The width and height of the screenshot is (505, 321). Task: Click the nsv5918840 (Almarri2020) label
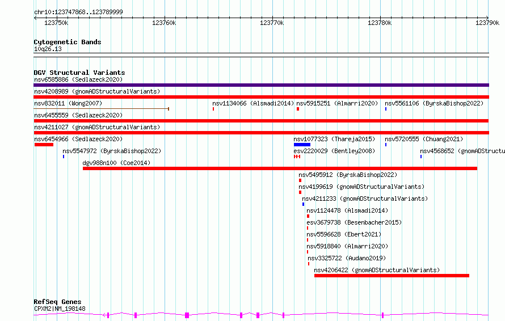tap(347, 246)
